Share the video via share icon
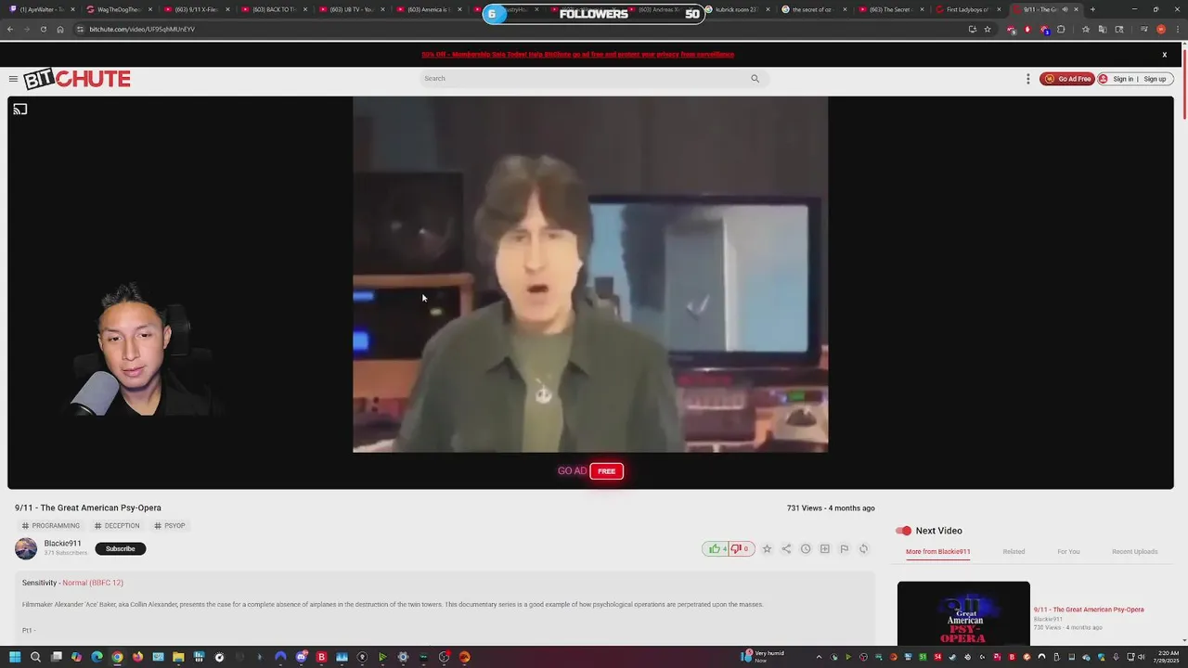The height and width of the screenshot is (668, 1188). [786, 548]
